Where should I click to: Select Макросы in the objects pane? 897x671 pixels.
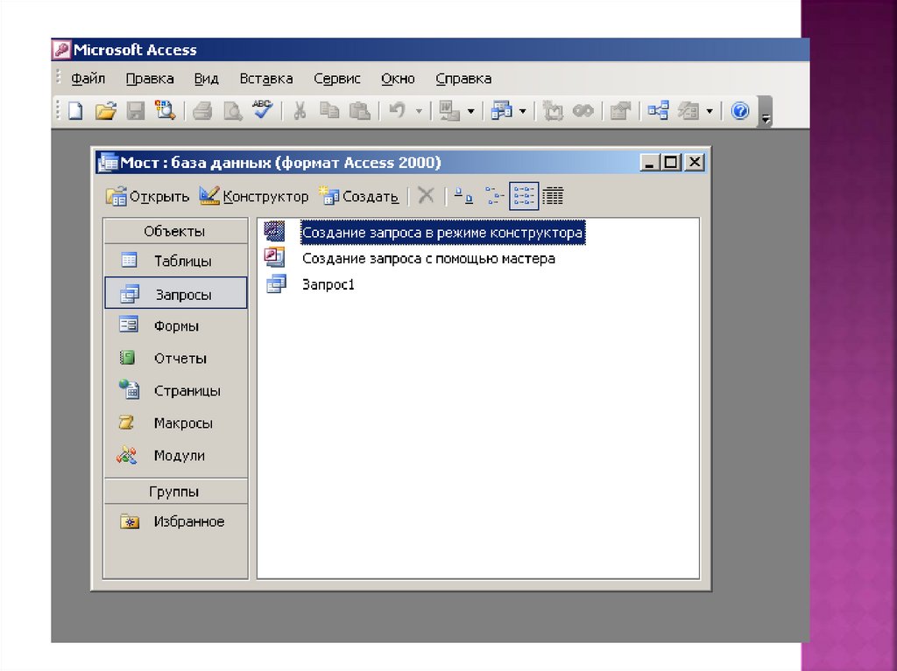click(175, 423)
